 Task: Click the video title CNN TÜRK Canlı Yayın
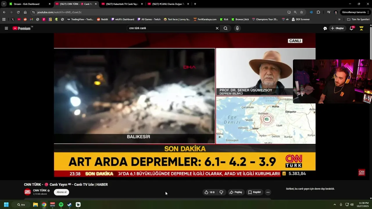coord(66,185)
